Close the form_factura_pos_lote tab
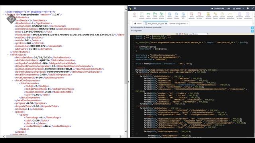 166,23
